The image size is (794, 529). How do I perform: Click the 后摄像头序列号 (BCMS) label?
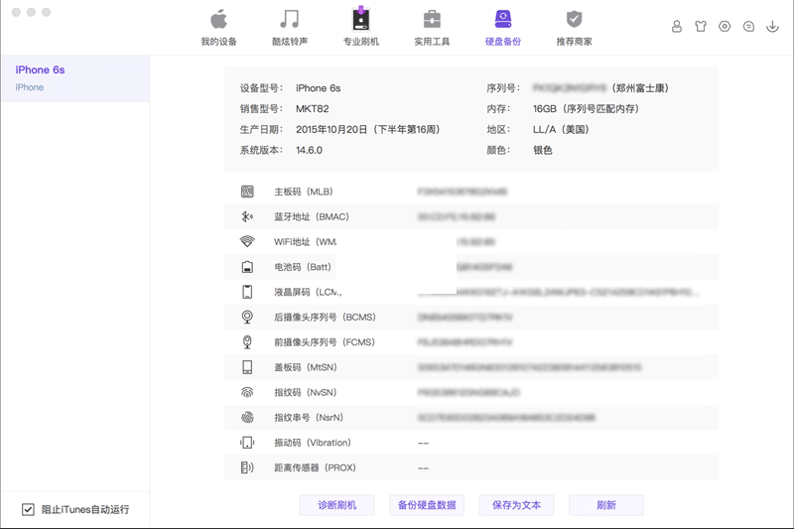[x=326, y=318]
